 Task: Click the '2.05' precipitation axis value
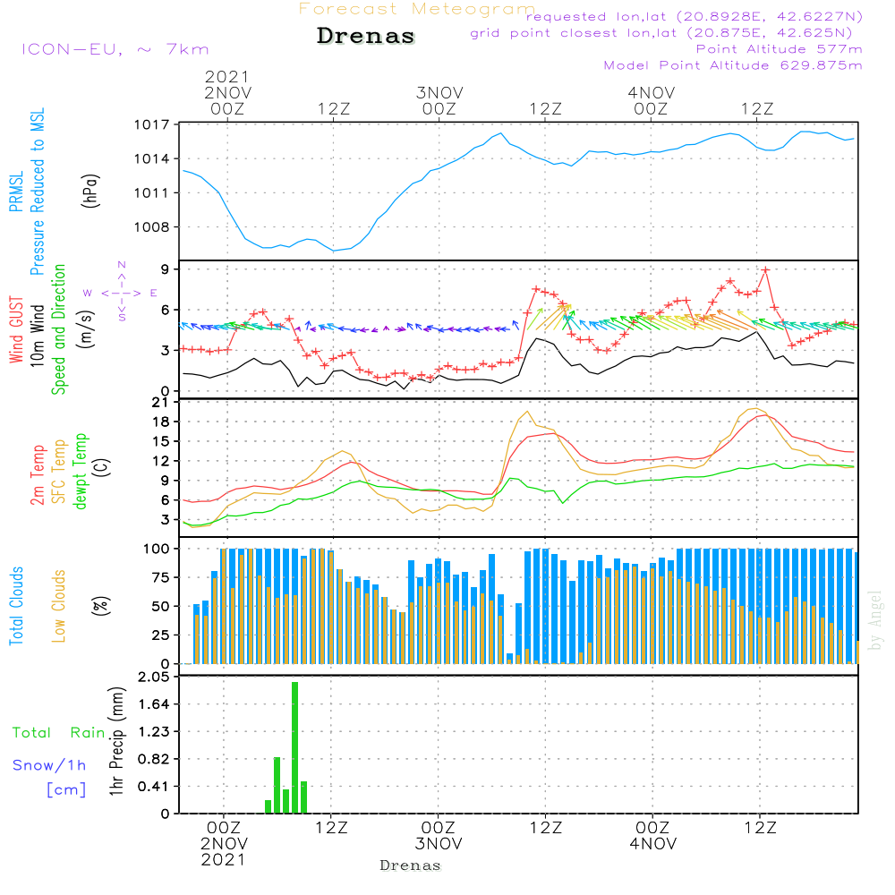[x=154, y=677]
